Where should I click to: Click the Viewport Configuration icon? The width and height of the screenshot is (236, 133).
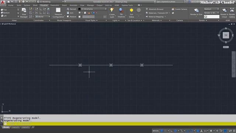58,10
